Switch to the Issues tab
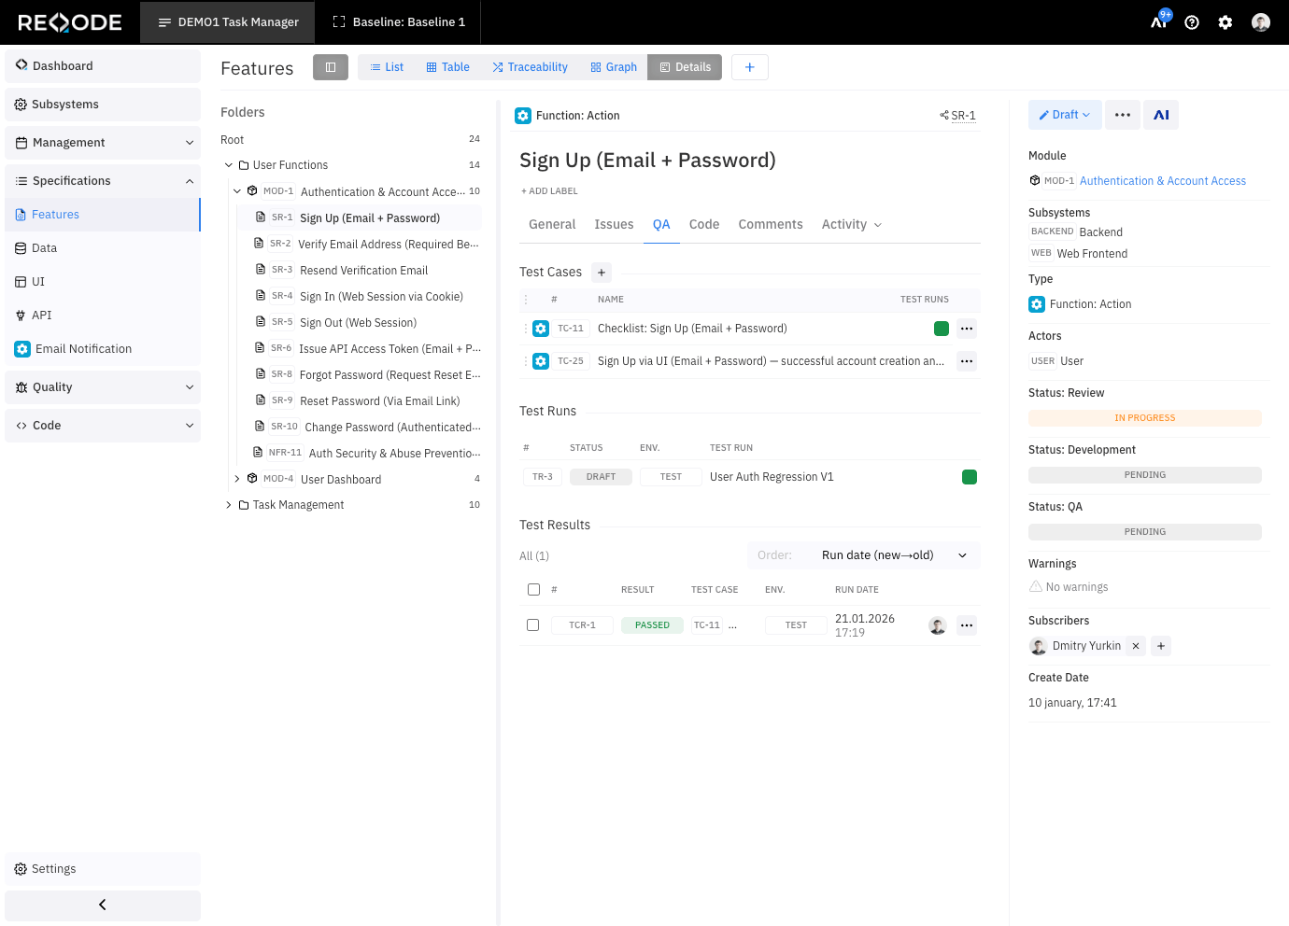The width and height of the screenshot is (1289, 926). (614, 225)
